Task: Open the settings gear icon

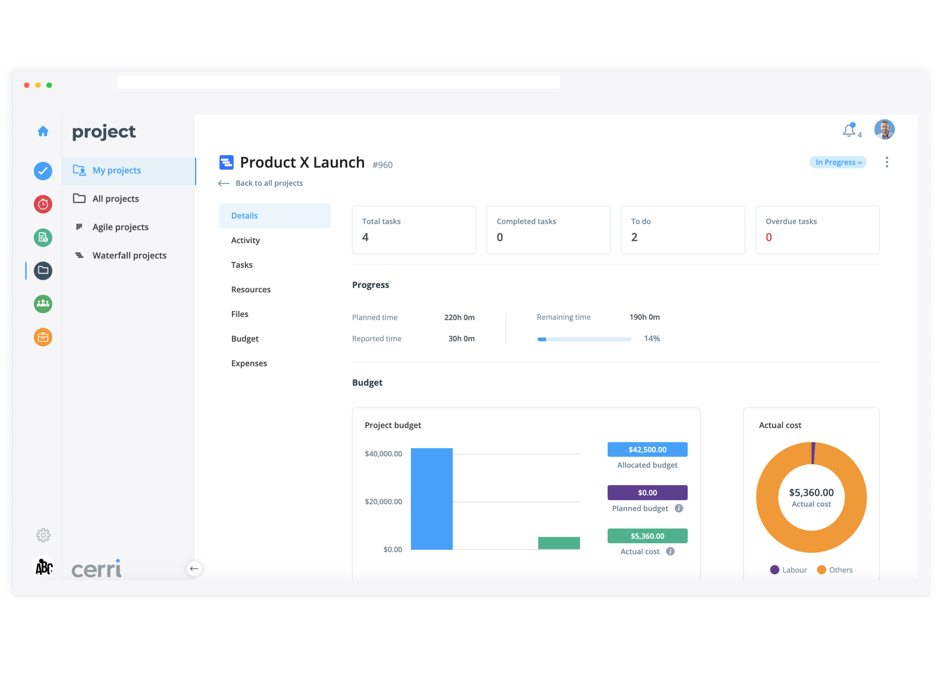Action: pyautogui.click(x=43, y=535)
